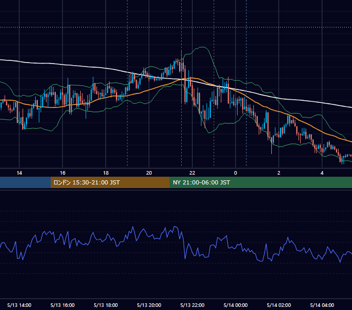Click the 5/13 18:00 date label
This screenshot has width=352, height=310.
click(106, 305)
